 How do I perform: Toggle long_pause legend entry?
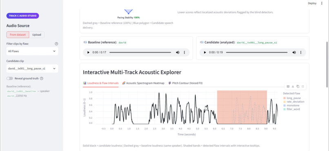tap(292, 98)
